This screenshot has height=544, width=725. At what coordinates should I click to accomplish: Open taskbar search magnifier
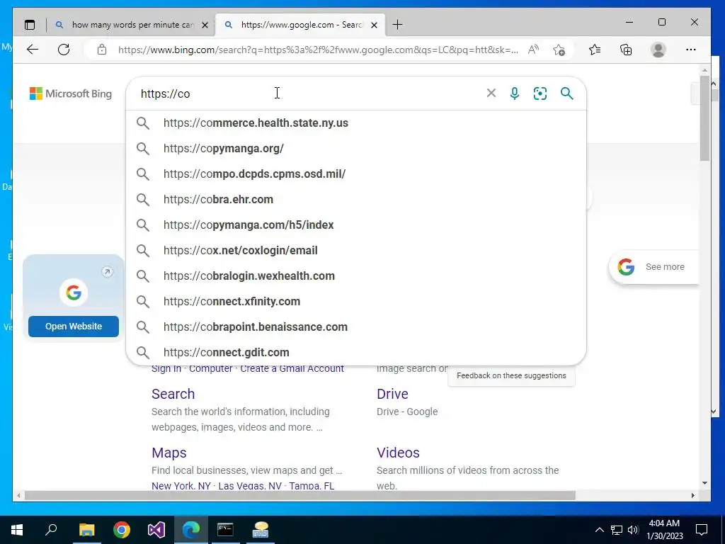point(51,530)
